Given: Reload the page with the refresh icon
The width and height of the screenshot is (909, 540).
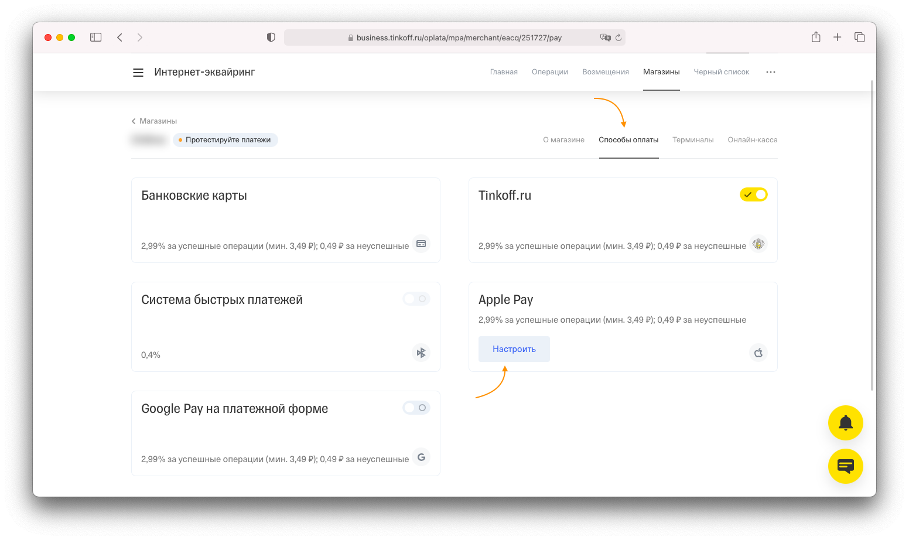Looking at the screenshot, I should pyautogui.click(x=618, y=37).
